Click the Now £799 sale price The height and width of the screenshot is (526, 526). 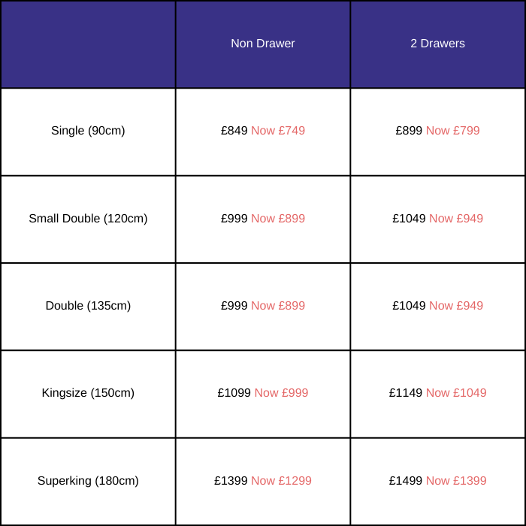coord(452,131)
